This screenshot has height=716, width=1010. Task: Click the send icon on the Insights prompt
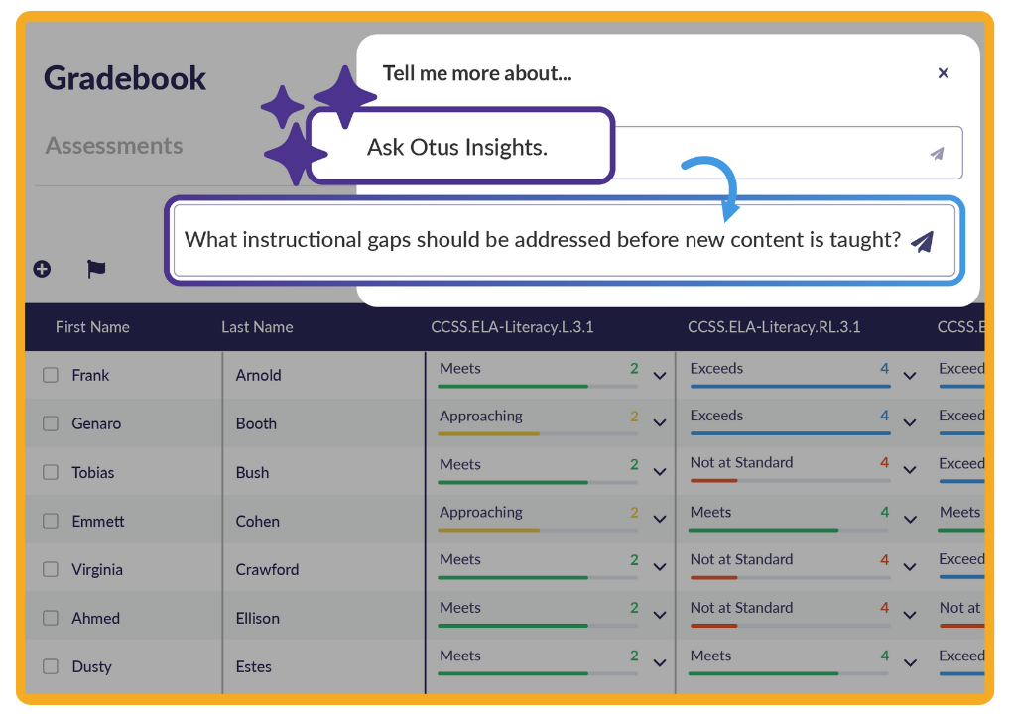coord(936,153)
